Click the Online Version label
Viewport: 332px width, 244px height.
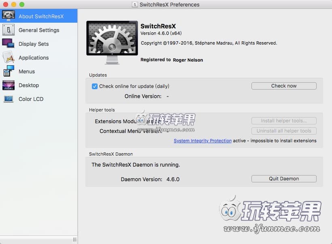143,96
